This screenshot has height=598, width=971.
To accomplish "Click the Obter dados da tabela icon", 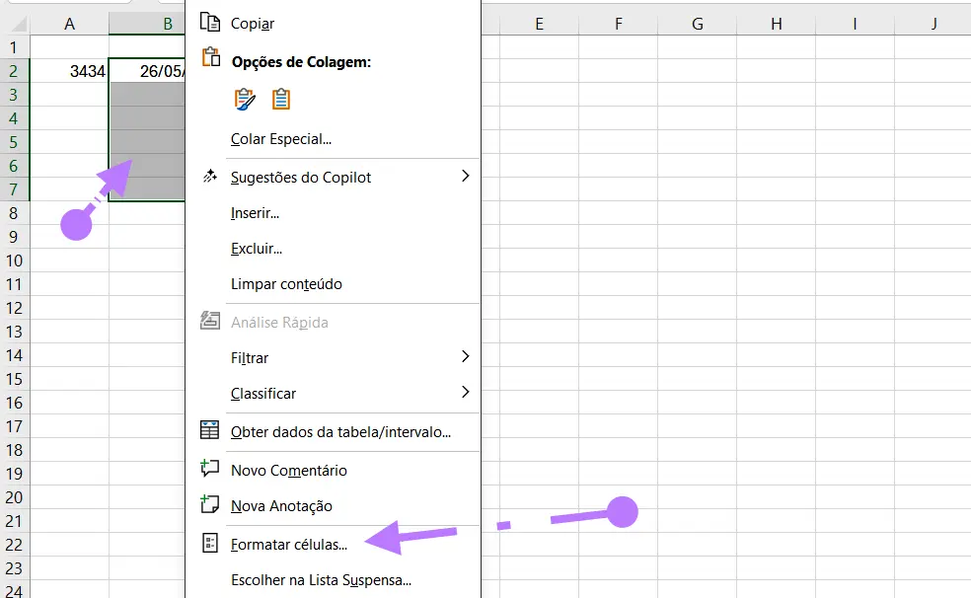I will point(210,429).
